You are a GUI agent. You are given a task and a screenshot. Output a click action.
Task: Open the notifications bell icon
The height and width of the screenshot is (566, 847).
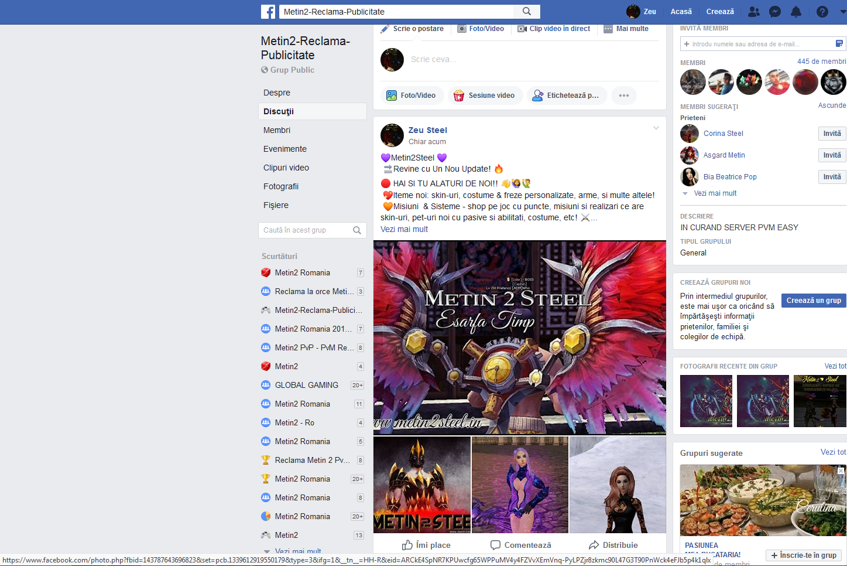click(796, 12)
